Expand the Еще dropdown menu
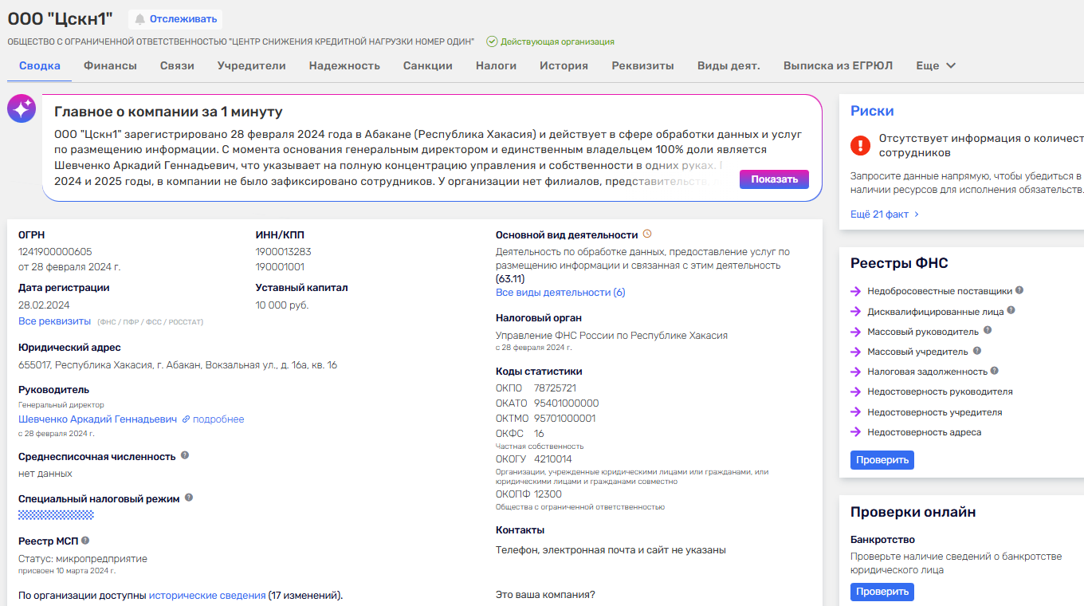This screenshot has height=606, width=1084. pos(935,66)
